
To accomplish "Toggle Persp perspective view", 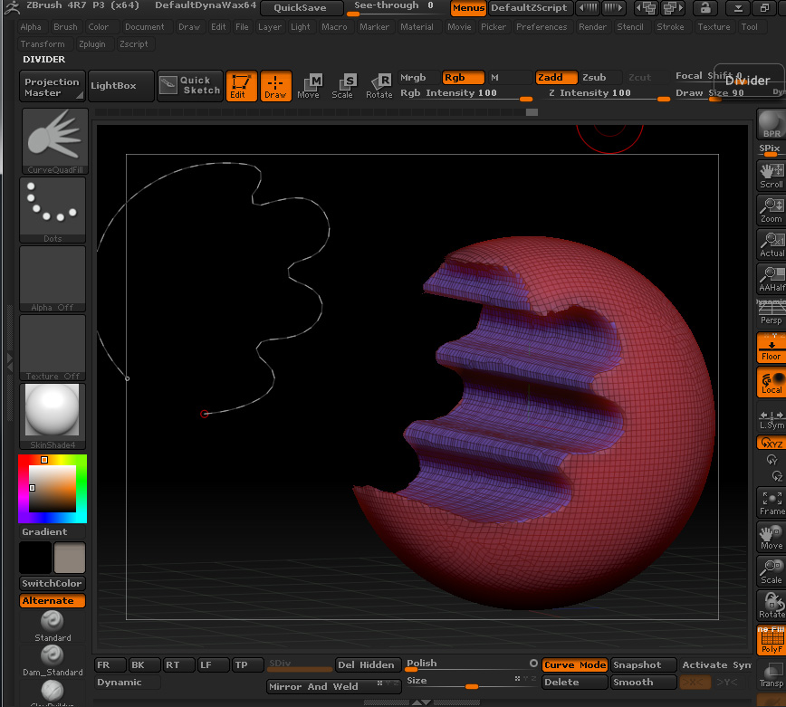I will click(771, 313).
